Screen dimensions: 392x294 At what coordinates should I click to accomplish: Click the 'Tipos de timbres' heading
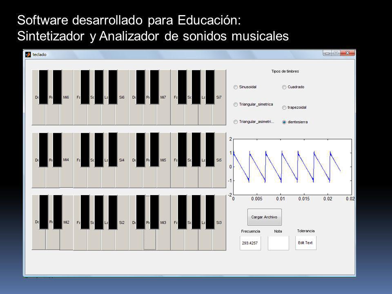click(285, 71)
